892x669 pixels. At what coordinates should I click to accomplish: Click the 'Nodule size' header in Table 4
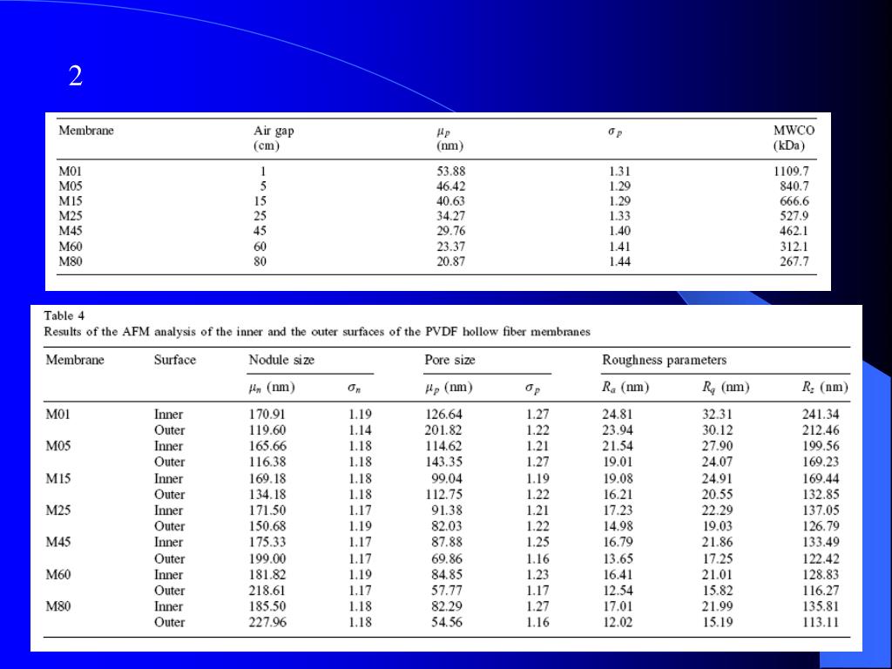281,360
